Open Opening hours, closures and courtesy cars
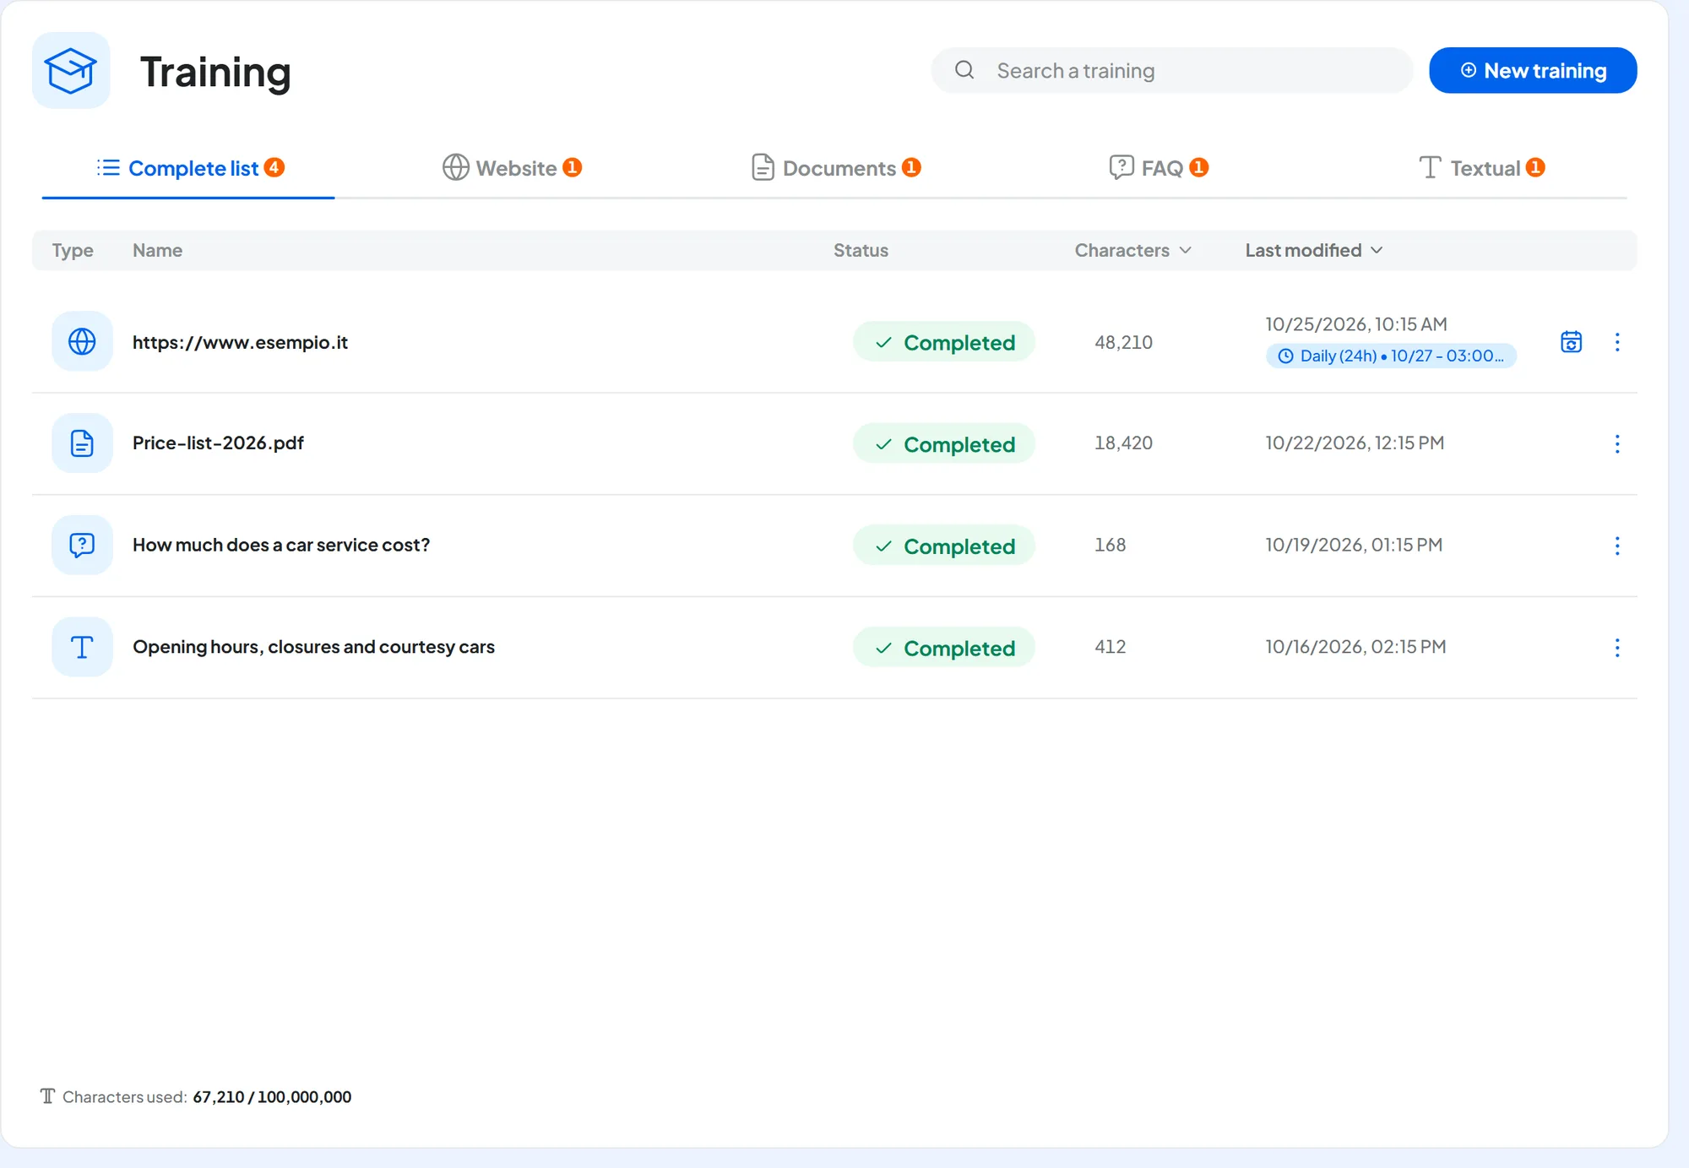The width and height of the screenshot is (1689, 1168). [x=313, y=647]
